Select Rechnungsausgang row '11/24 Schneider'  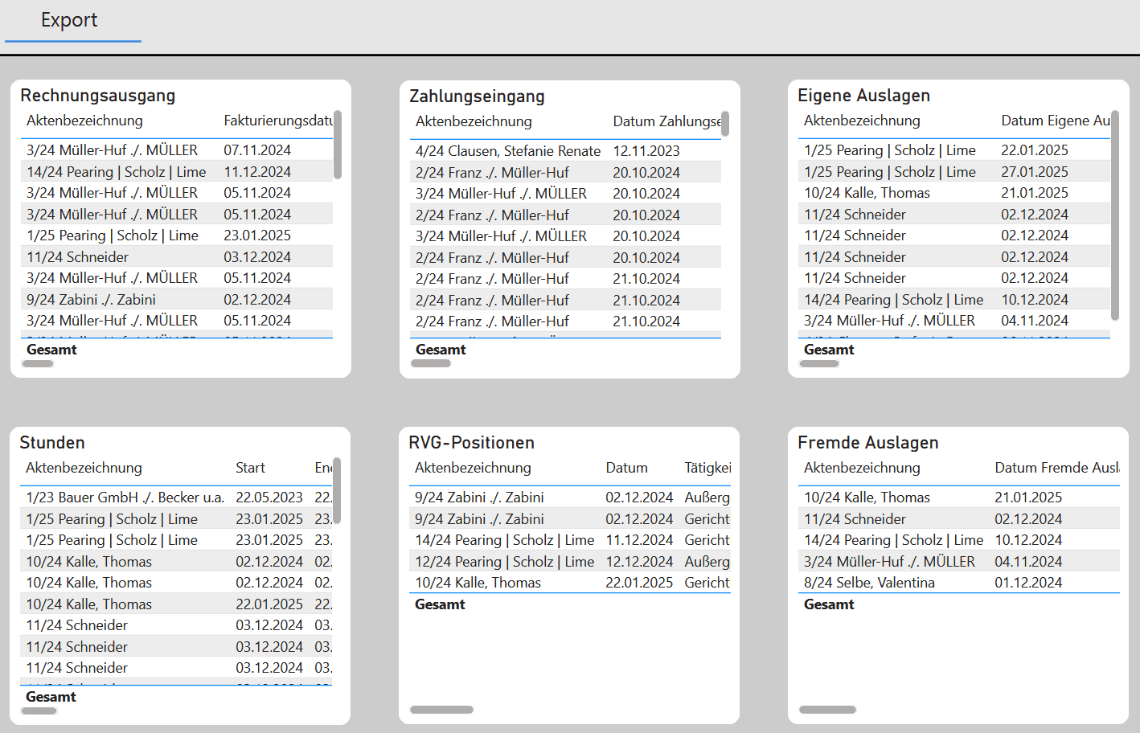point(177,257)
